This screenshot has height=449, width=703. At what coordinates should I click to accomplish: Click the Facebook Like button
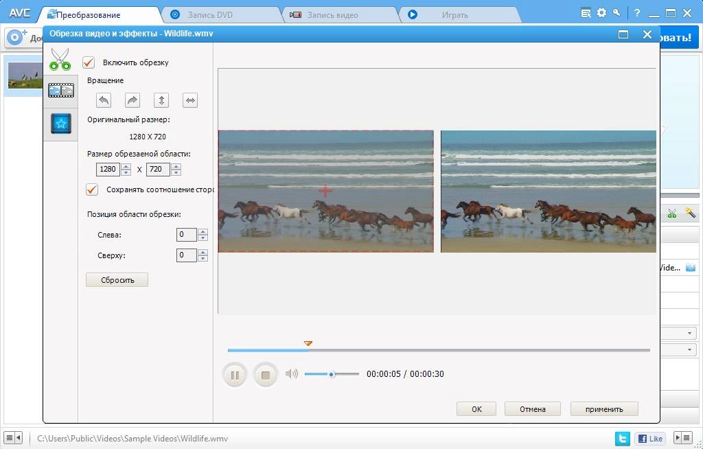[650, 438]
